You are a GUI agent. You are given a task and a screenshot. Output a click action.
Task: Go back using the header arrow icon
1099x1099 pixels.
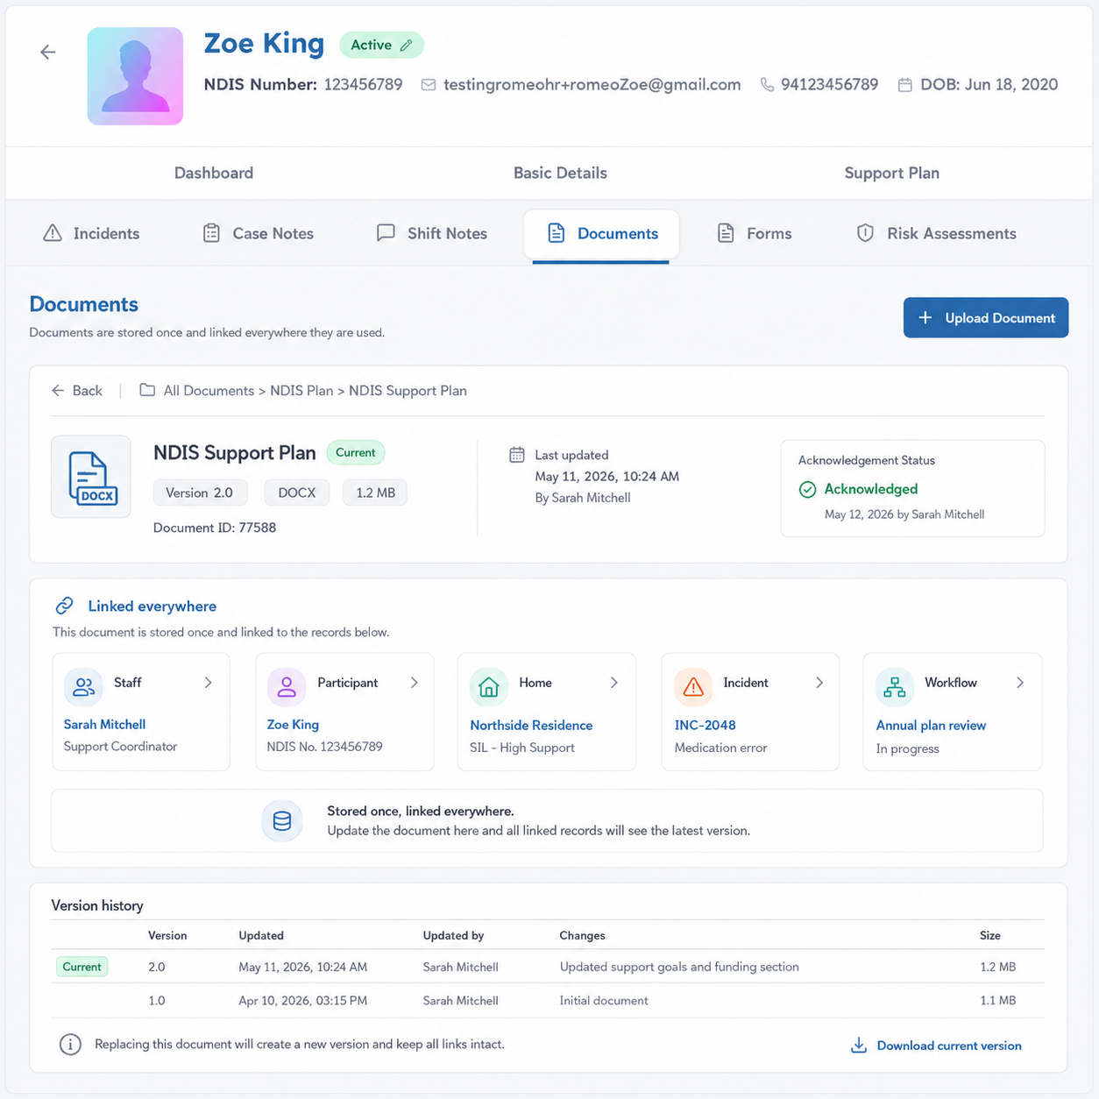48,53
